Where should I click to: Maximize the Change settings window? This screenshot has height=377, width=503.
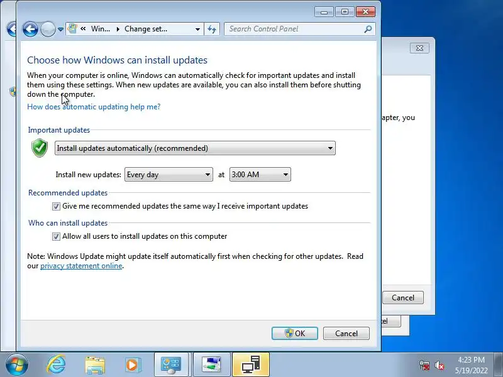point(345,12)
